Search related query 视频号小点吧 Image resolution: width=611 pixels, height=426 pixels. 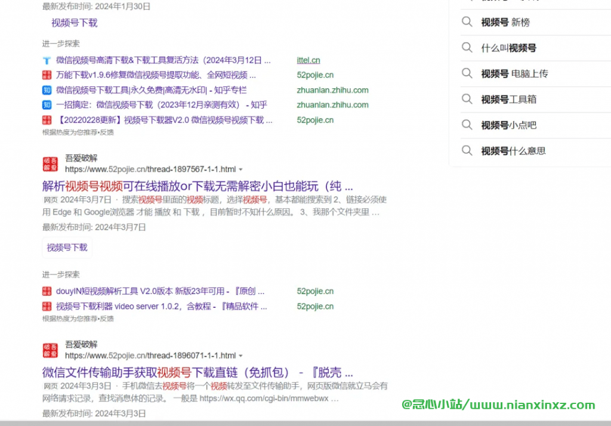pos(508,125)
